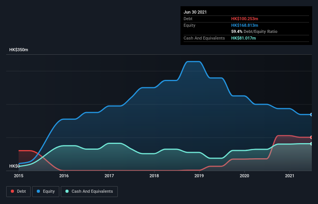The width and height of the screenshot is (318, 204).
Task: Toggle the Equity series legend button
Action: (x=46, y=192)
